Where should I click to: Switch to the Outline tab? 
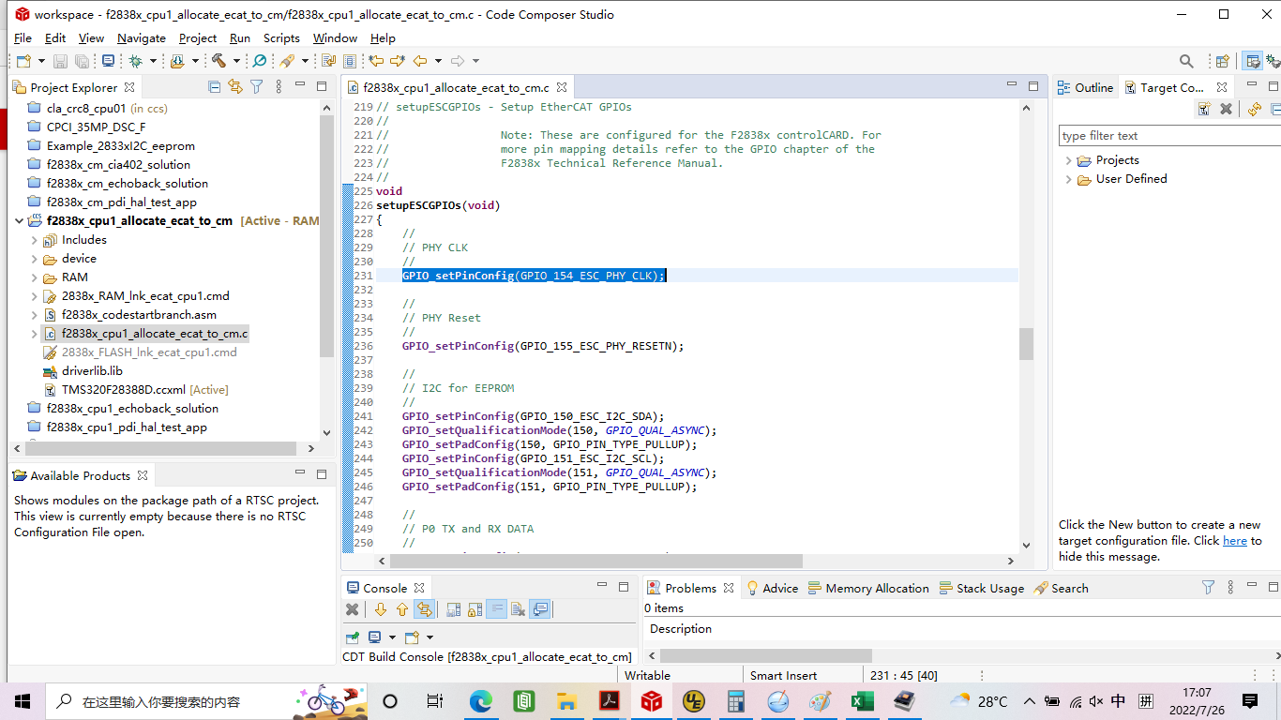[x=1086, y=87]
